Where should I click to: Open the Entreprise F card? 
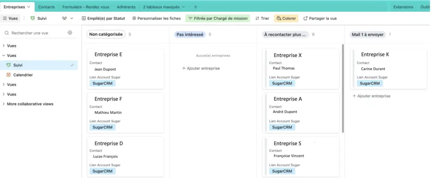(x=125, y=113)
